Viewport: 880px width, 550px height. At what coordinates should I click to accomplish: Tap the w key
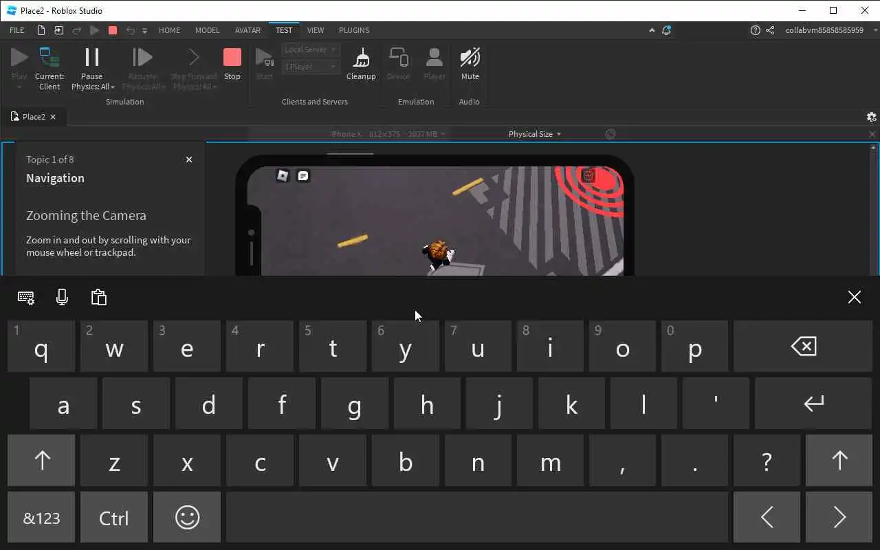tap(114, 346)
